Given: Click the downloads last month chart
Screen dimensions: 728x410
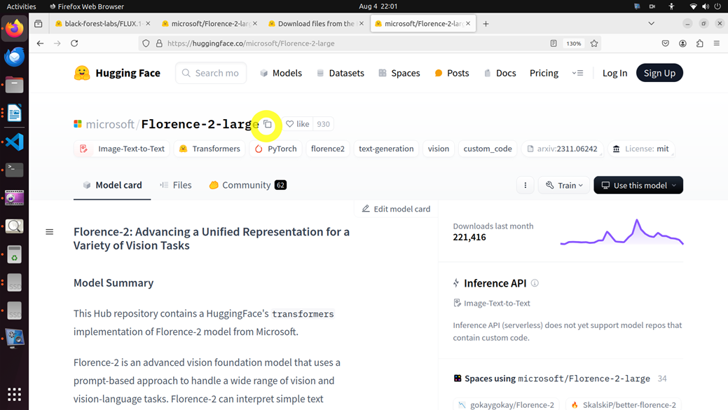Looking at the screenshot, I should 621,232.
